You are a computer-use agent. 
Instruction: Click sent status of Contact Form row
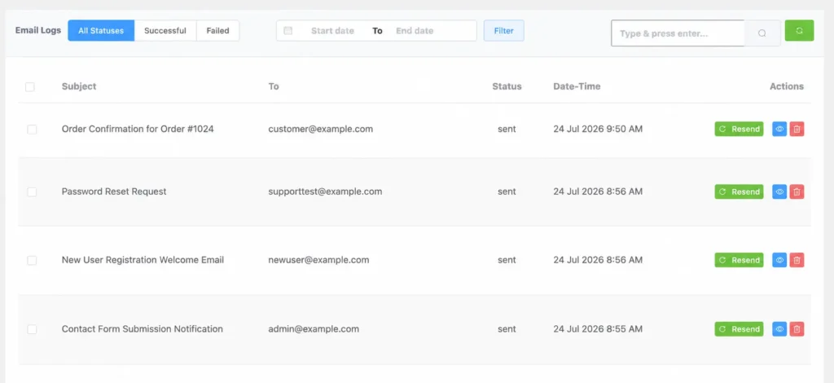click(x=507, y=328)
